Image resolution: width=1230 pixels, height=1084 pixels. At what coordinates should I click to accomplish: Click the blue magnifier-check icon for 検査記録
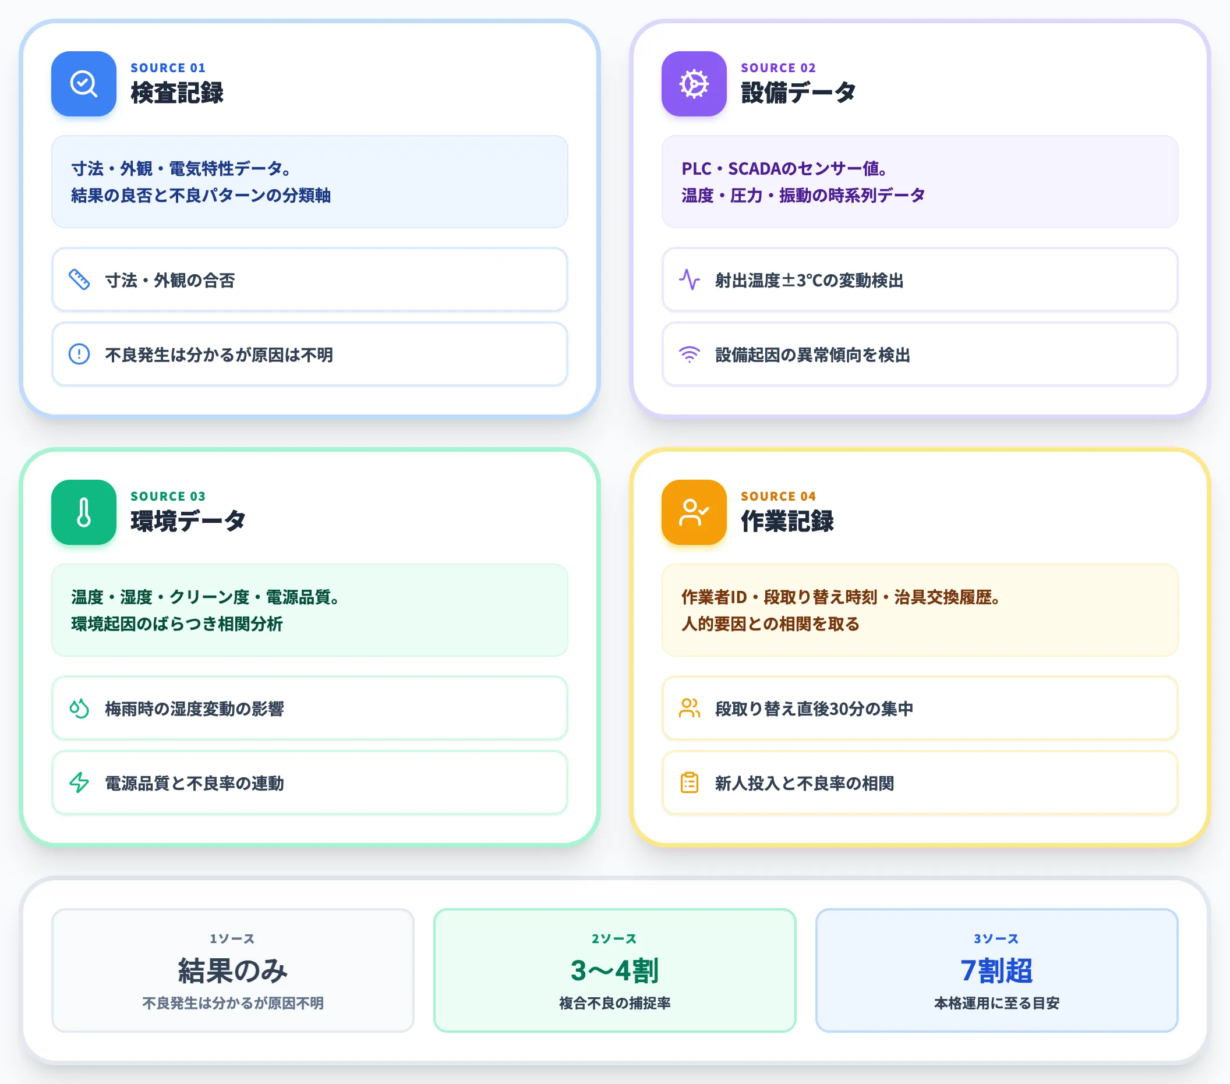click(x=84, y=84)
